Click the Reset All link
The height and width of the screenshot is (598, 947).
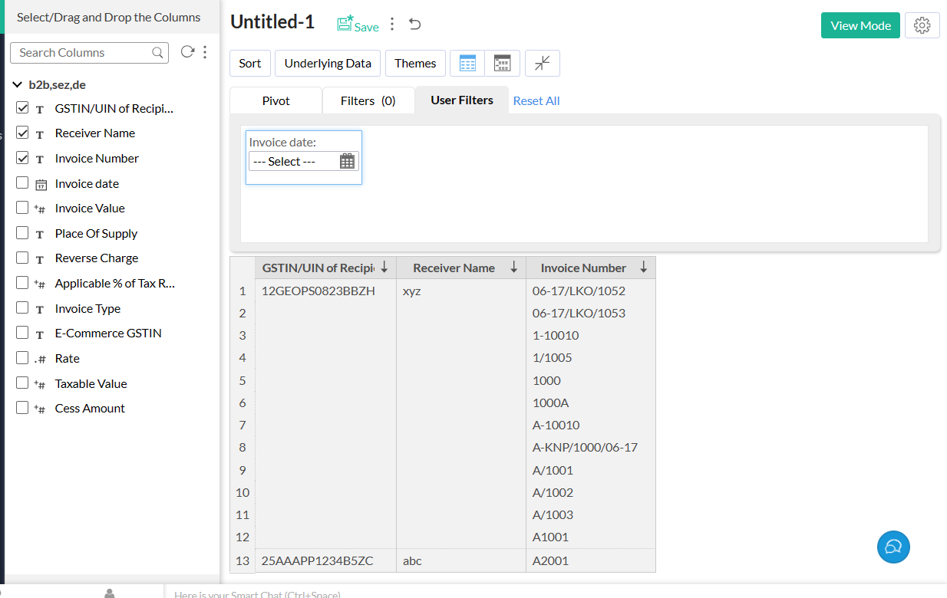tap(536, 100)
